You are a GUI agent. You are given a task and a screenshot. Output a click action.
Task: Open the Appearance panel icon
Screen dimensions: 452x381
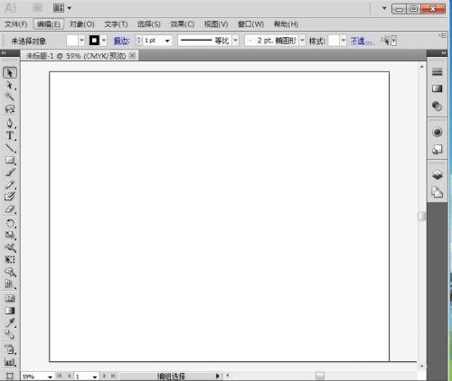[x=437, y=132]
